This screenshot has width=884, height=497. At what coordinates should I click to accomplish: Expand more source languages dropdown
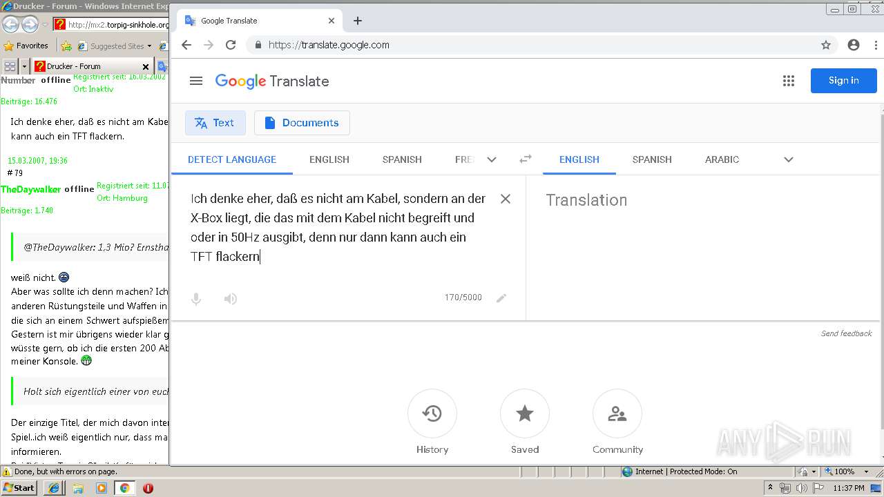[x=492, y=159]
